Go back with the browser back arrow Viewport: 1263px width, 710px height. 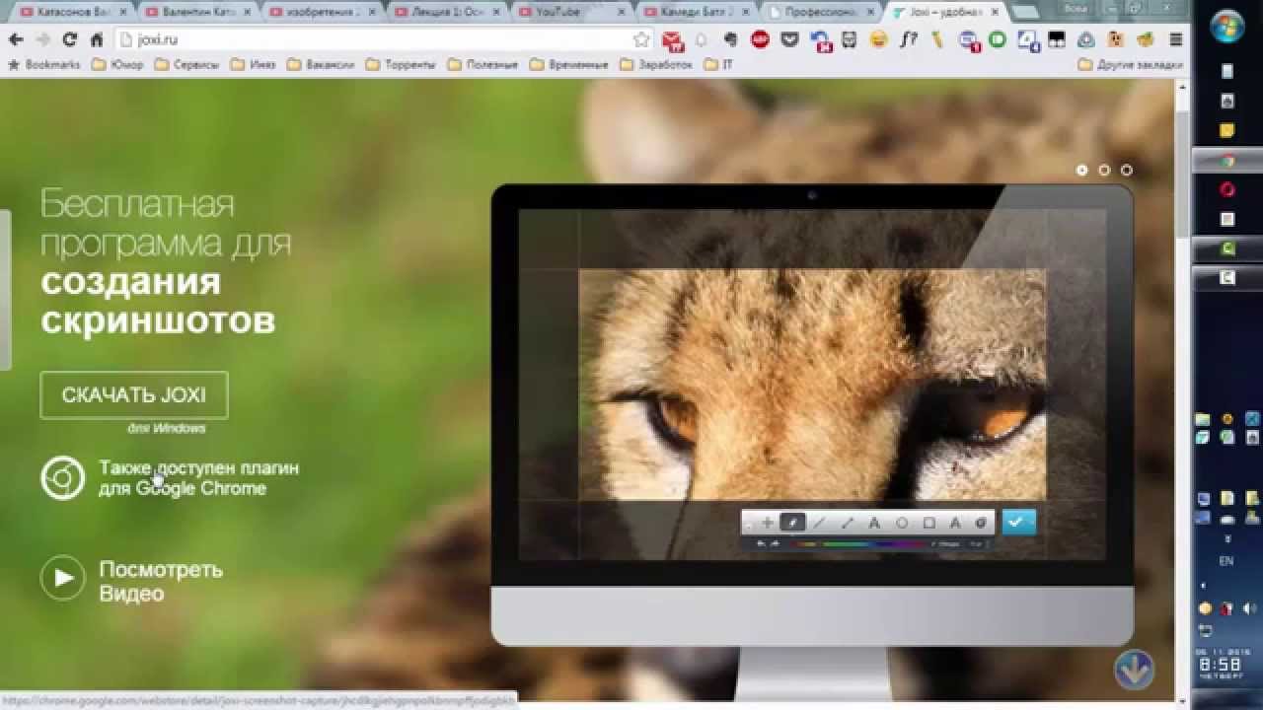(16, 39)
